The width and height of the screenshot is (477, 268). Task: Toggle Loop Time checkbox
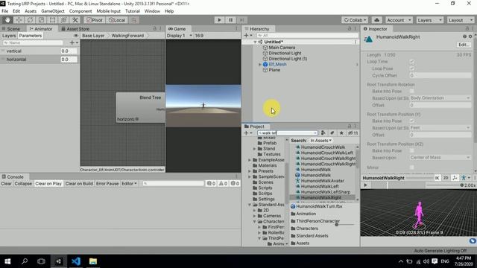(x=412, y=62)
